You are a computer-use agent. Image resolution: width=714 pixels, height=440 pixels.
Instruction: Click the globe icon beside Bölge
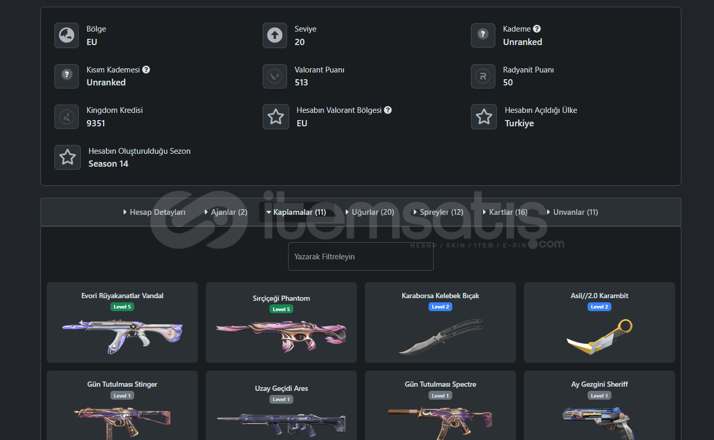point(67,35)
